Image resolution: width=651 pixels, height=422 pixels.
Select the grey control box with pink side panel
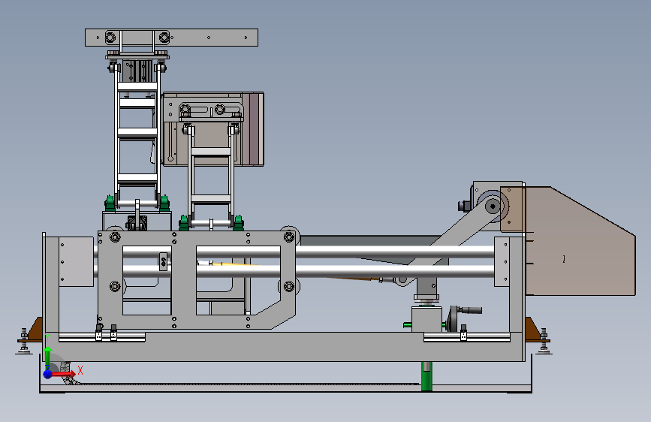point(212,129)
